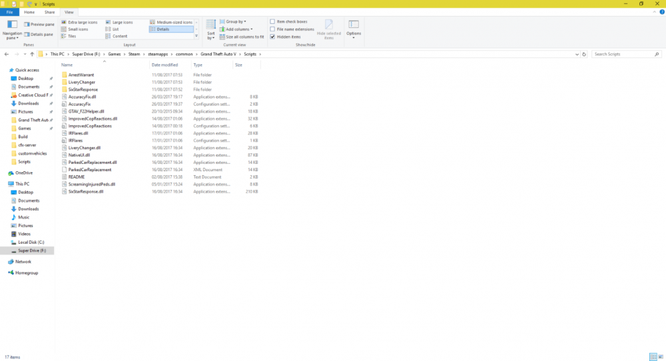The width and height of the screenshot is (666, 361).
Task: Select the ArrestWarrant folder icon
Action: (x=64, y=75)
